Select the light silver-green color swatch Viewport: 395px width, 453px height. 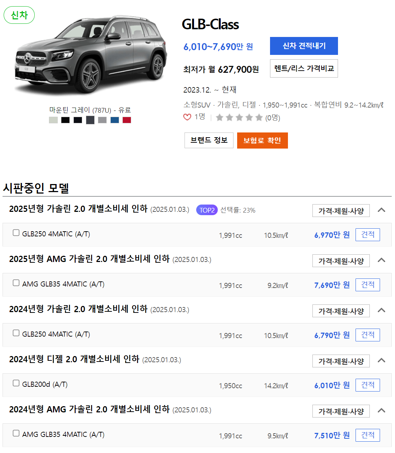[x=53, y=120]
